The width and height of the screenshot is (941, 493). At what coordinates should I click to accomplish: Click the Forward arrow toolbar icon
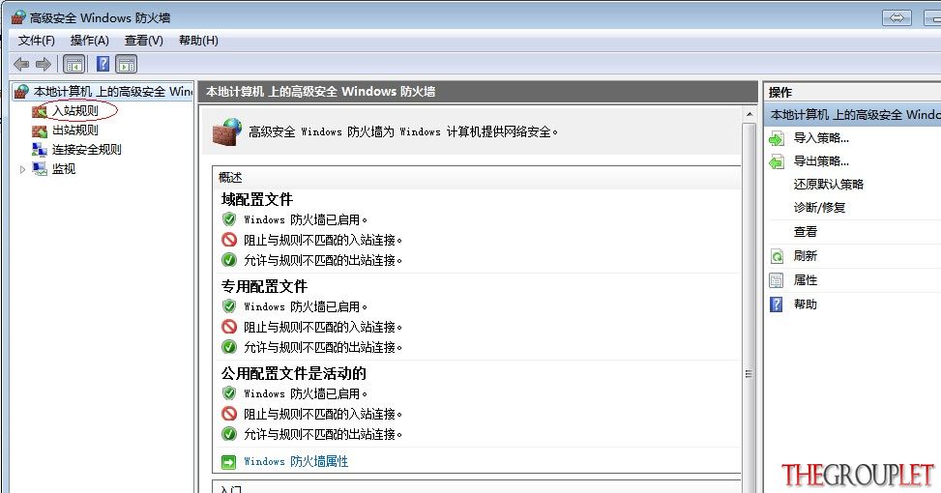click(43, 64)
